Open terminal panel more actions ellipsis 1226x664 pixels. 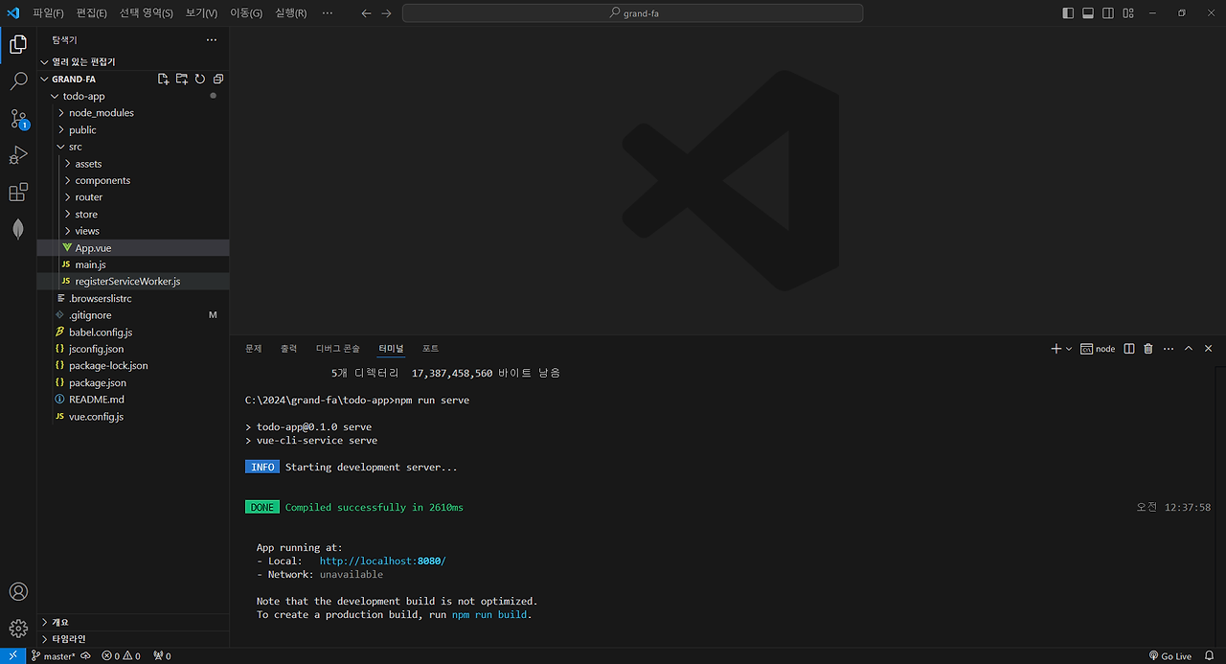pyautogui.click(x=1169, y=349)
